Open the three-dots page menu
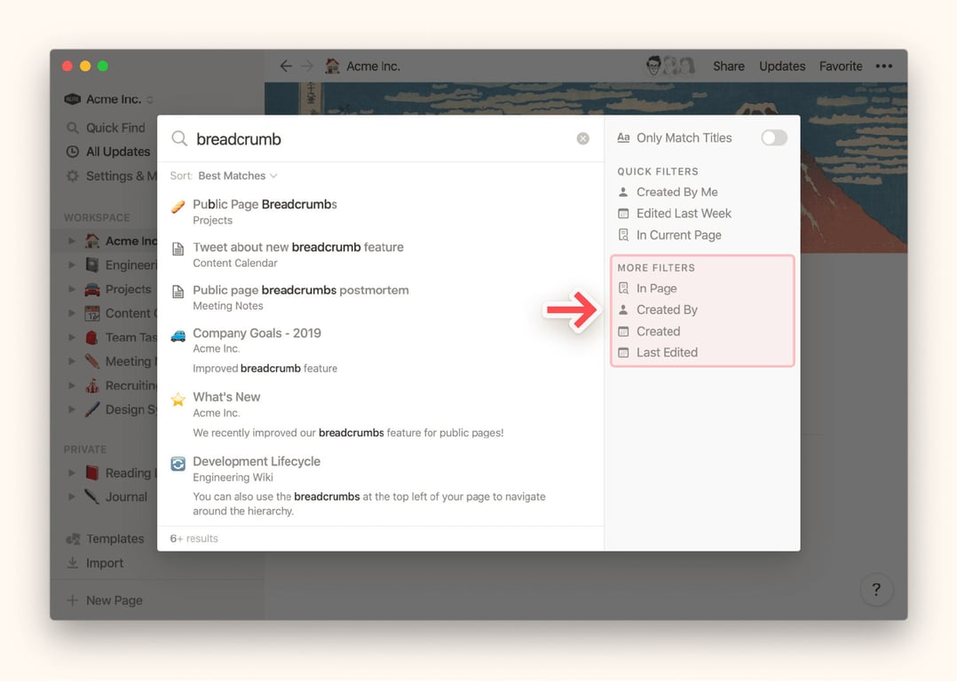Screen dimensions: 957x681 point(883,66)
